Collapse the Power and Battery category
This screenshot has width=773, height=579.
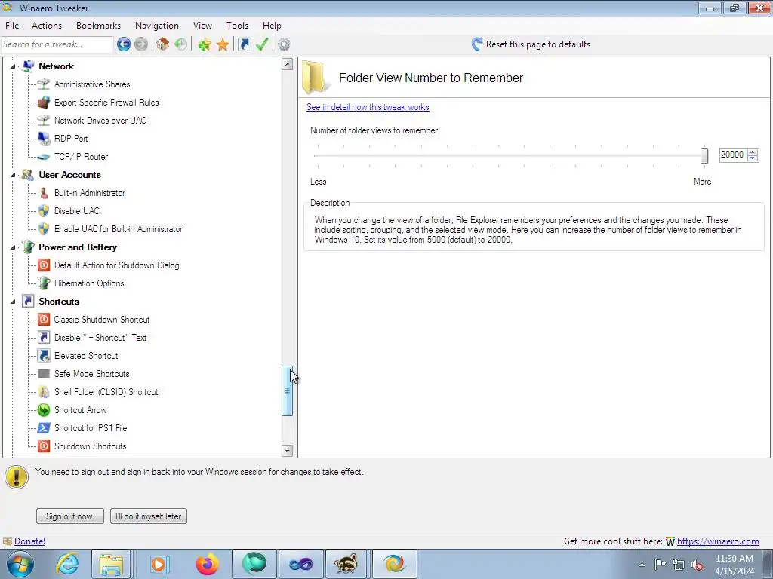pyautogui.click(x=14, y=247)
